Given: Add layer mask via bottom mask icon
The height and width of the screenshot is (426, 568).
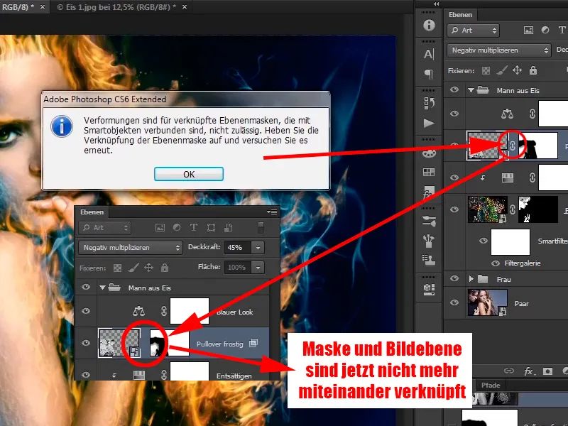Looking at the screenshot, I should click(x=547, y=371).
